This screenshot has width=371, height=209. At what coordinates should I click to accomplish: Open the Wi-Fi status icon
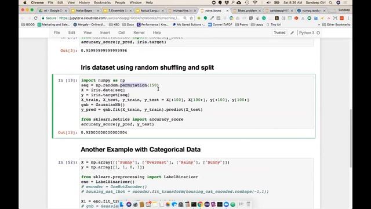[x=255, y=2]
